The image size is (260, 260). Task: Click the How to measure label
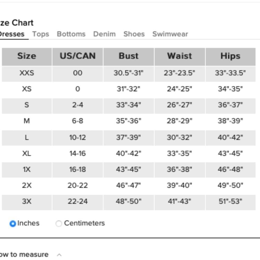coord(24,255)
